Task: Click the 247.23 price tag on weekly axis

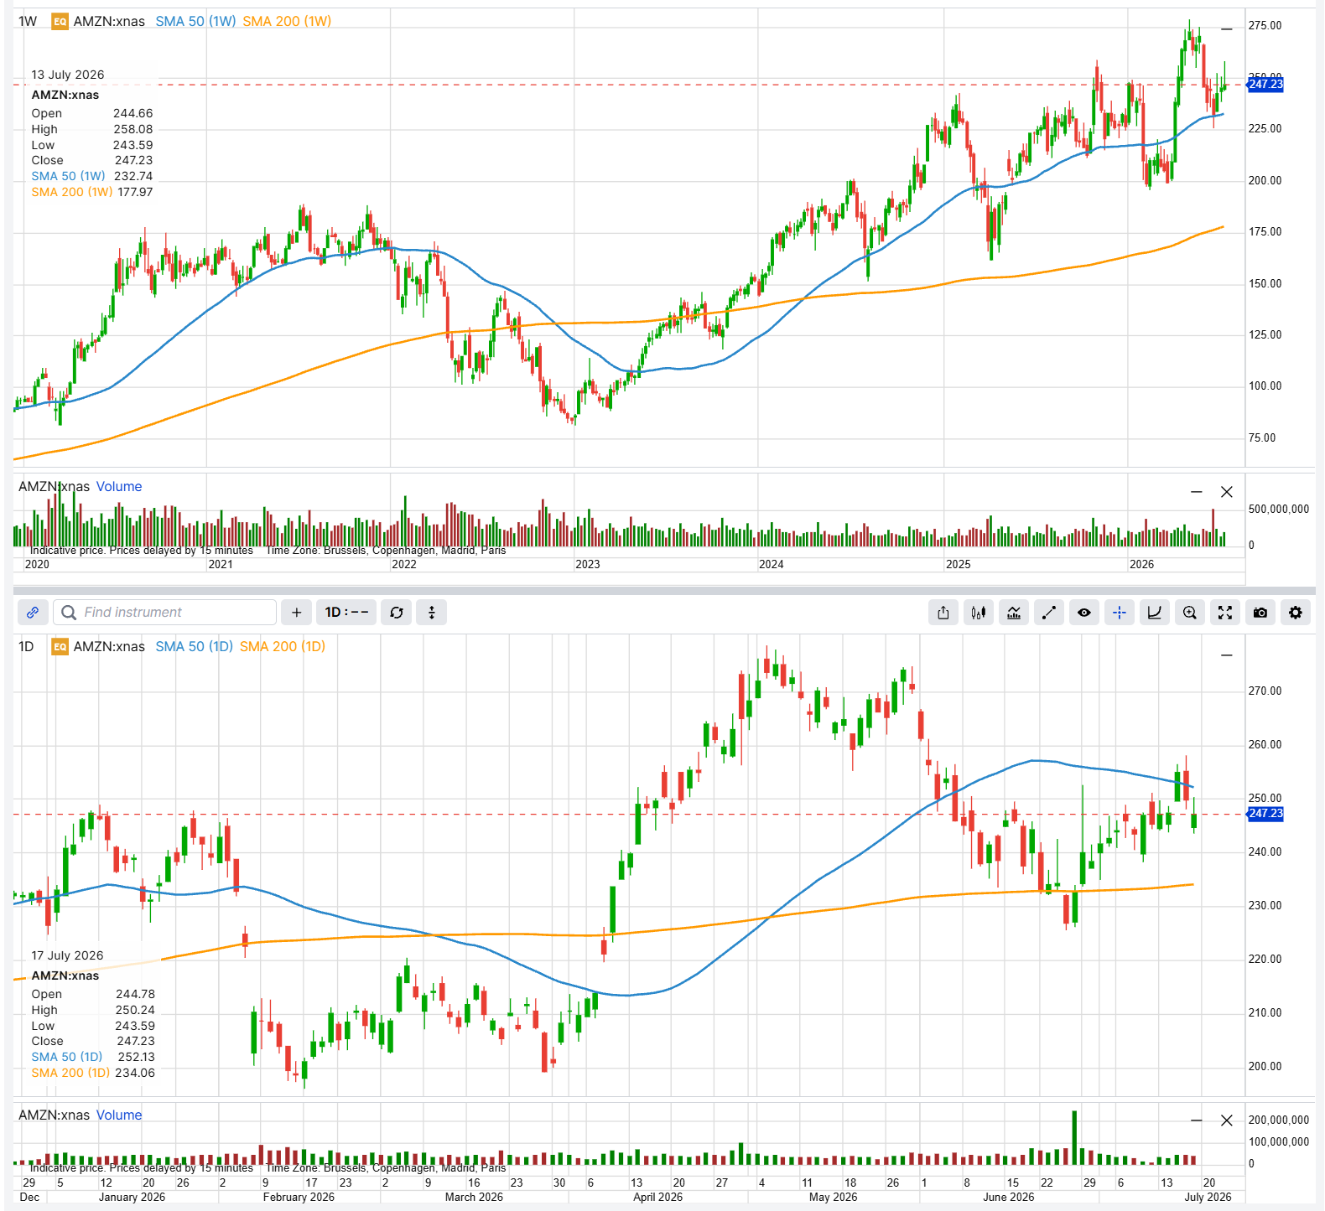Action: pos(1265,84)
